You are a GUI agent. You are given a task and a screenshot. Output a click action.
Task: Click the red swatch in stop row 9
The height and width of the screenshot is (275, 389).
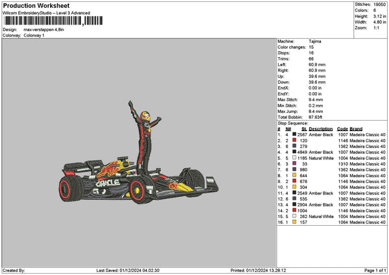[x=294, y=181]
